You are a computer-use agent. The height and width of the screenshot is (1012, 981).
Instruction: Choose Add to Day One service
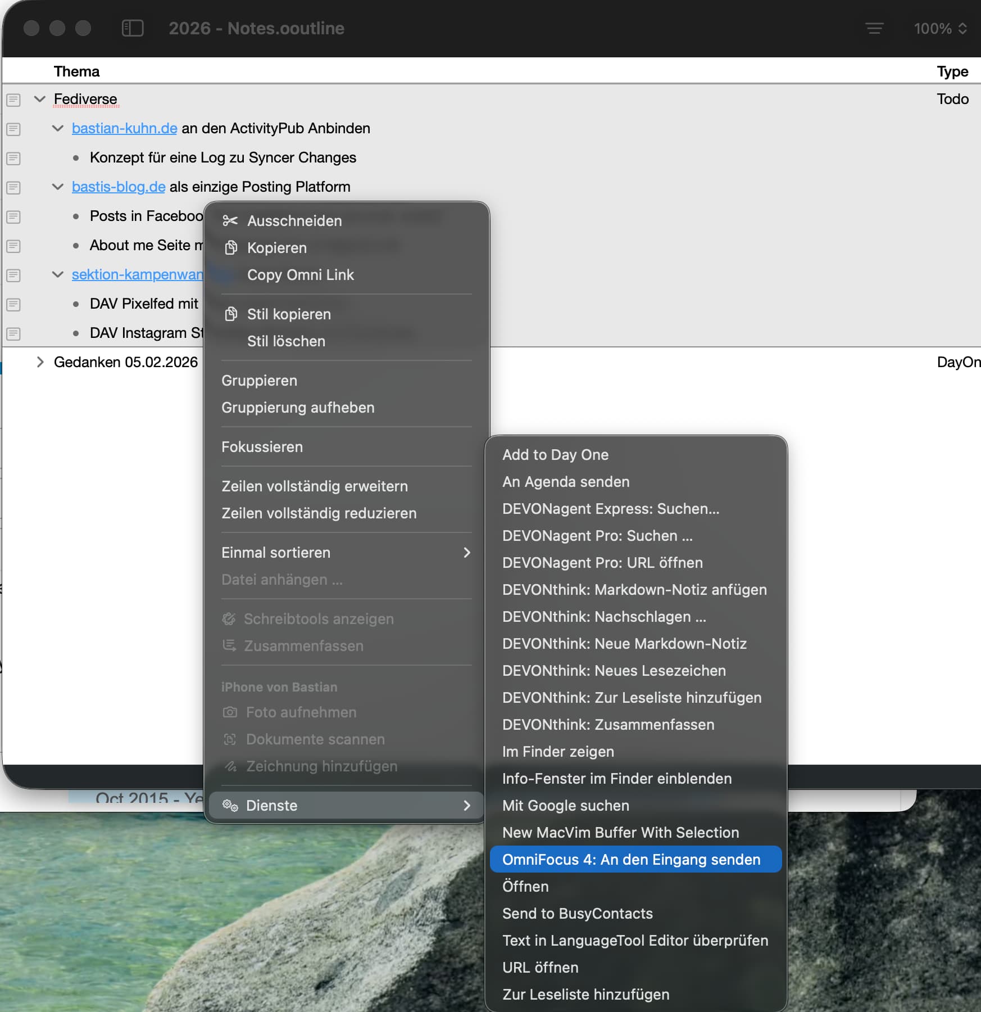pos(555,455)
